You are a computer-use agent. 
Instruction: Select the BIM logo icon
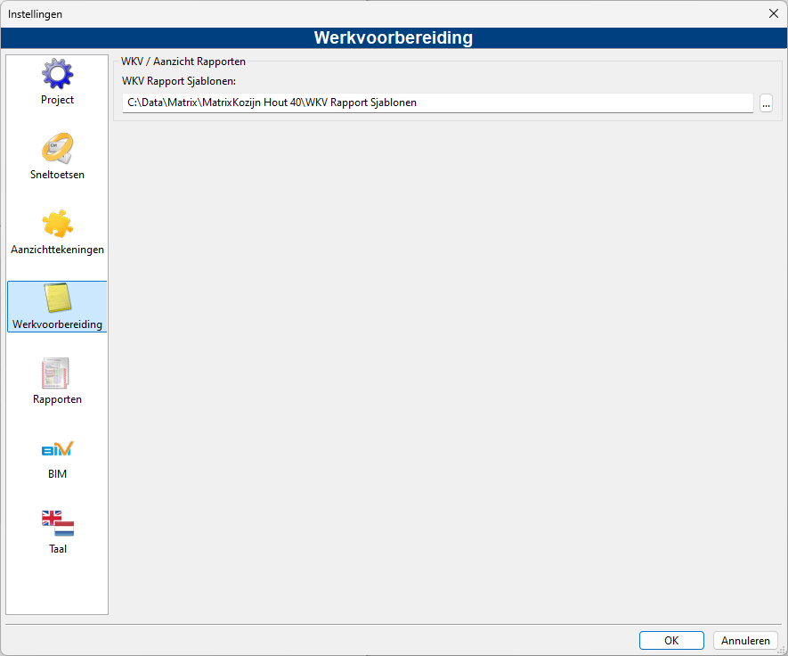(x=57, y=448)
